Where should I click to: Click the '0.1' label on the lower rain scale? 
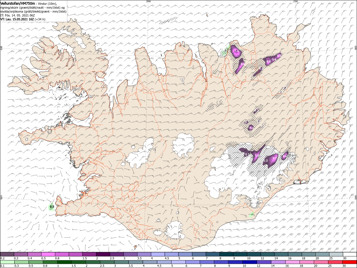point(3,266)
